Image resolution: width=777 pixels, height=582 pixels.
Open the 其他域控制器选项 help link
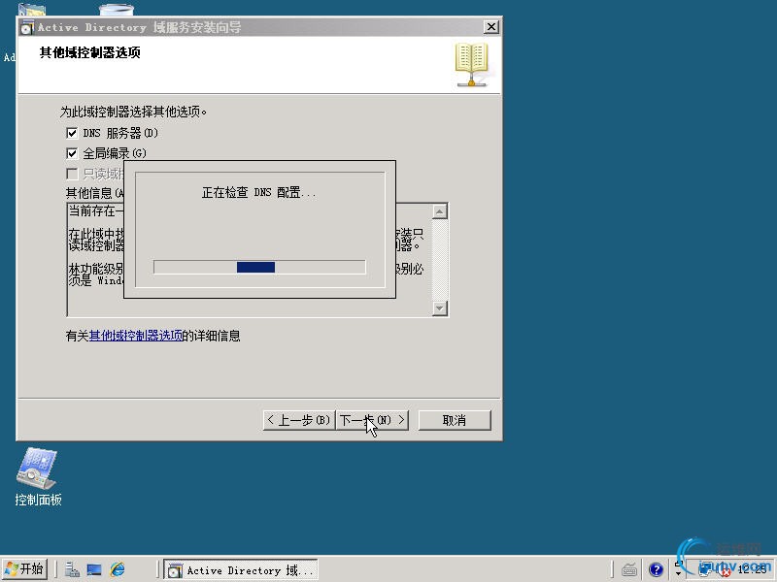click(136, 336)
